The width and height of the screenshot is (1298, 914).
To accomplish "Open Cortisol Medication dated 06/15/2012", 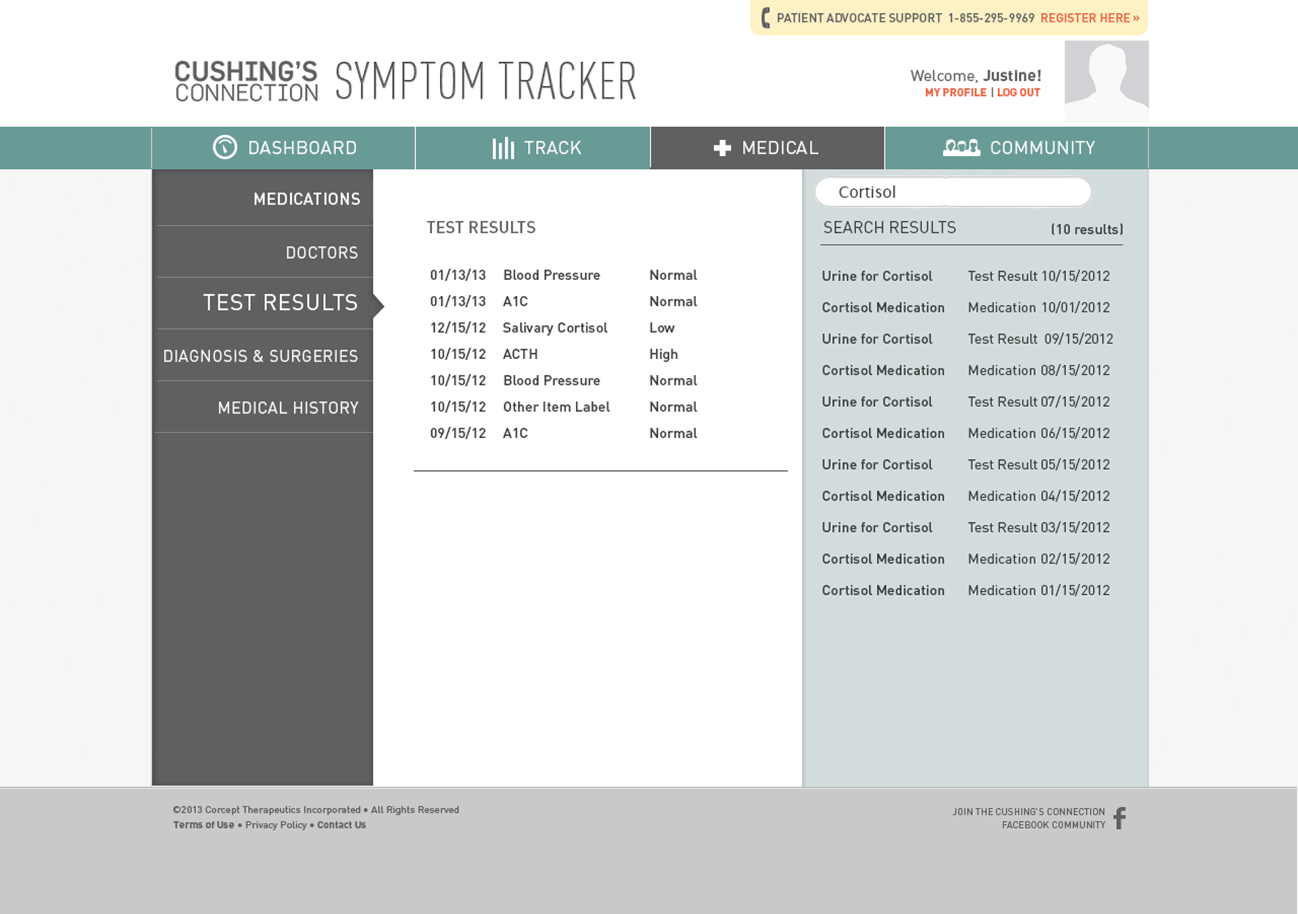I will pyautogui.click(x=966, y=433).
